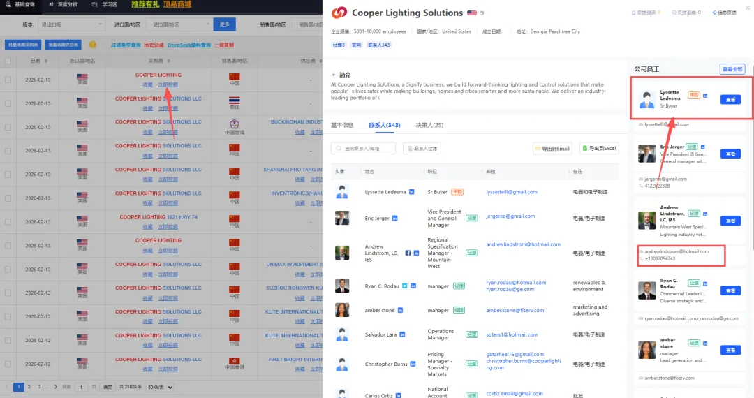Open Andrew Lindstrom's LinkedIn icon in table
Viewport: 754px width, 398px height.
416,253
